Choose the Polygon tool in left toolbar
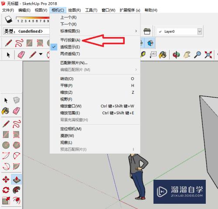 pos(17,145)
